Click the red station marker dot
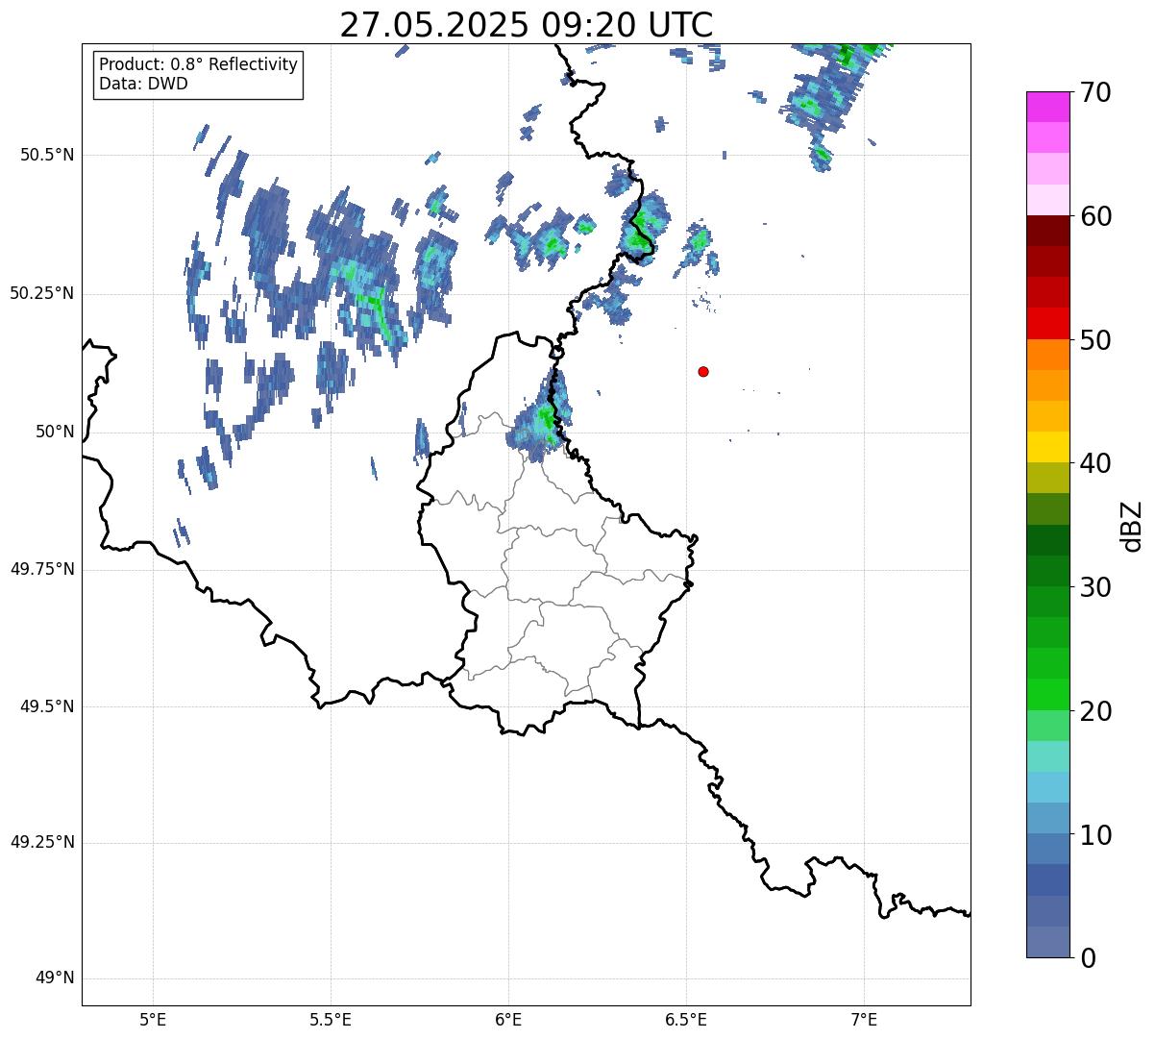 tap(703, 371)
